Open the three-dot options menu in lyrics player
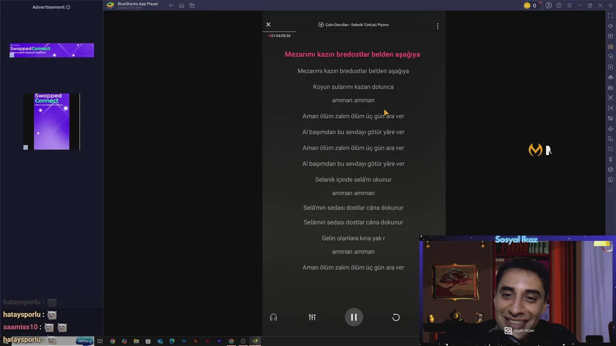This screenshot has width=616, height=346. [x=437, y=26]
